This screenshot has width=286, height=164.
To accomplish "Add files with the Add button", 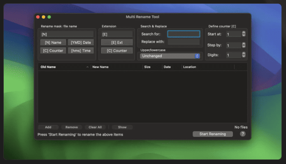I will coord(48,127).
